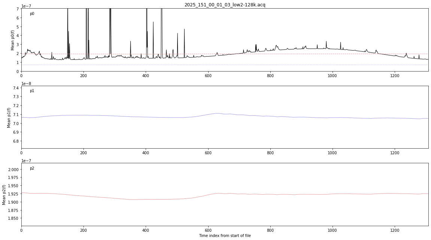The width and height of the screenshot is (431, 240).
Task: Click x-tick 1200 under the p2 plot
Action: [x=395, y=230]
